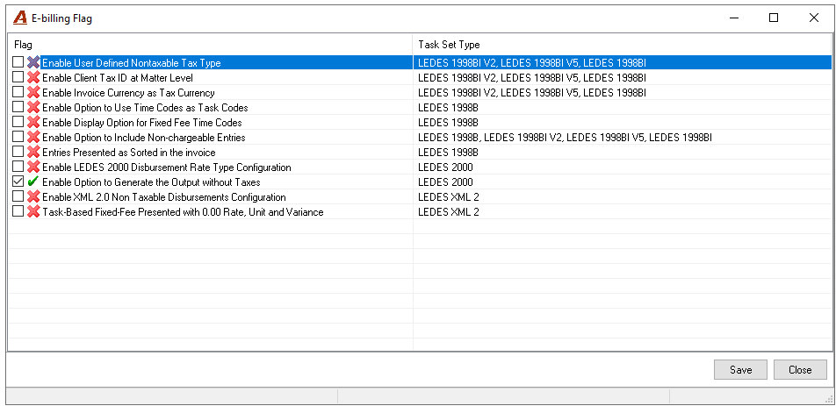Screen dimensions: 836x406
Task: Minimize the E-billing Flag window
Action: [x=735, y=18]
